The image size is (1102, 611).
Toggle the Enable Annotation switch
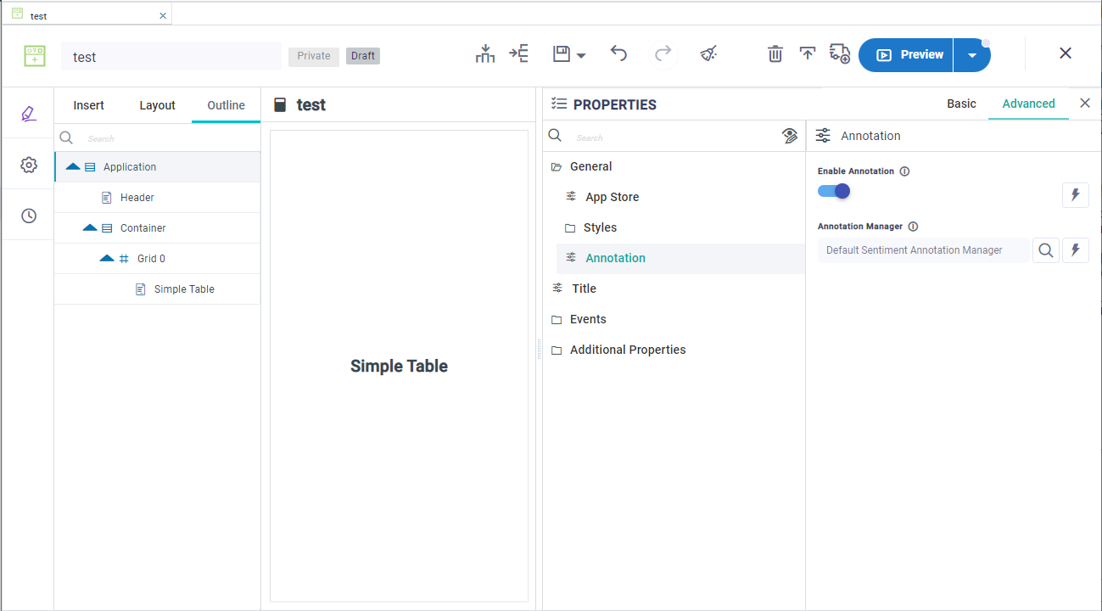click(x=834, y=191)
